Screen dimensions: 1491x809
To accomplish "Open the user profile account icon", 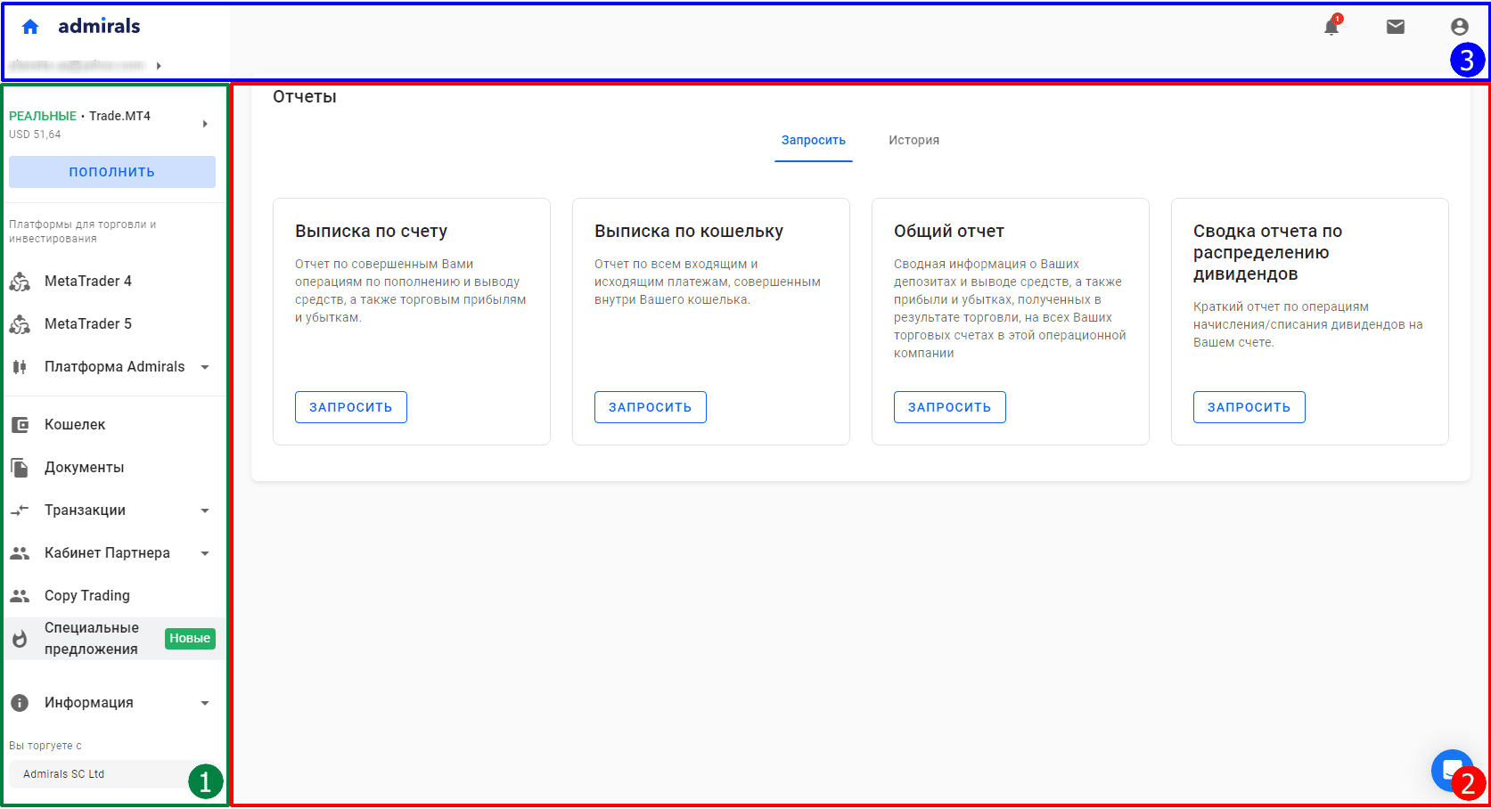I will (1460, 27).
